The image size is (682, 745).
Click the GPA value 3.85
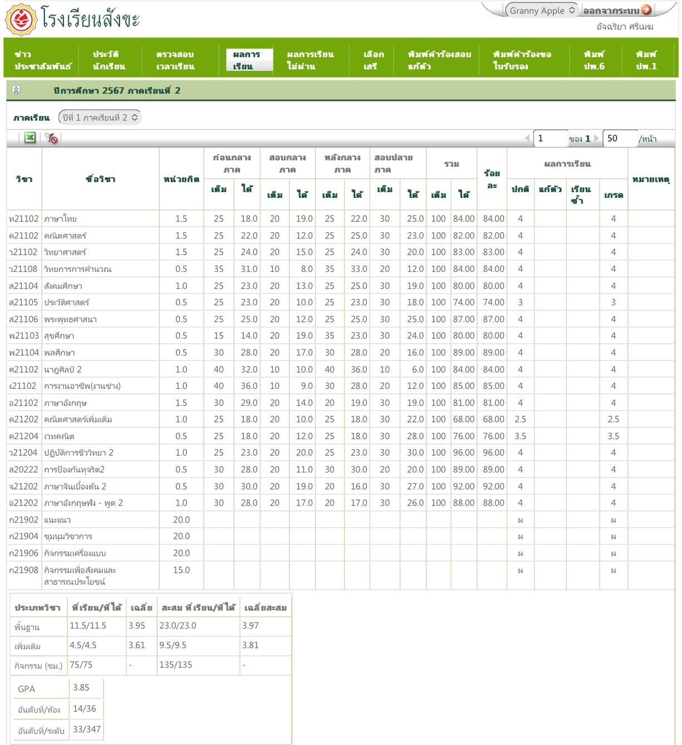pos(81,687)
